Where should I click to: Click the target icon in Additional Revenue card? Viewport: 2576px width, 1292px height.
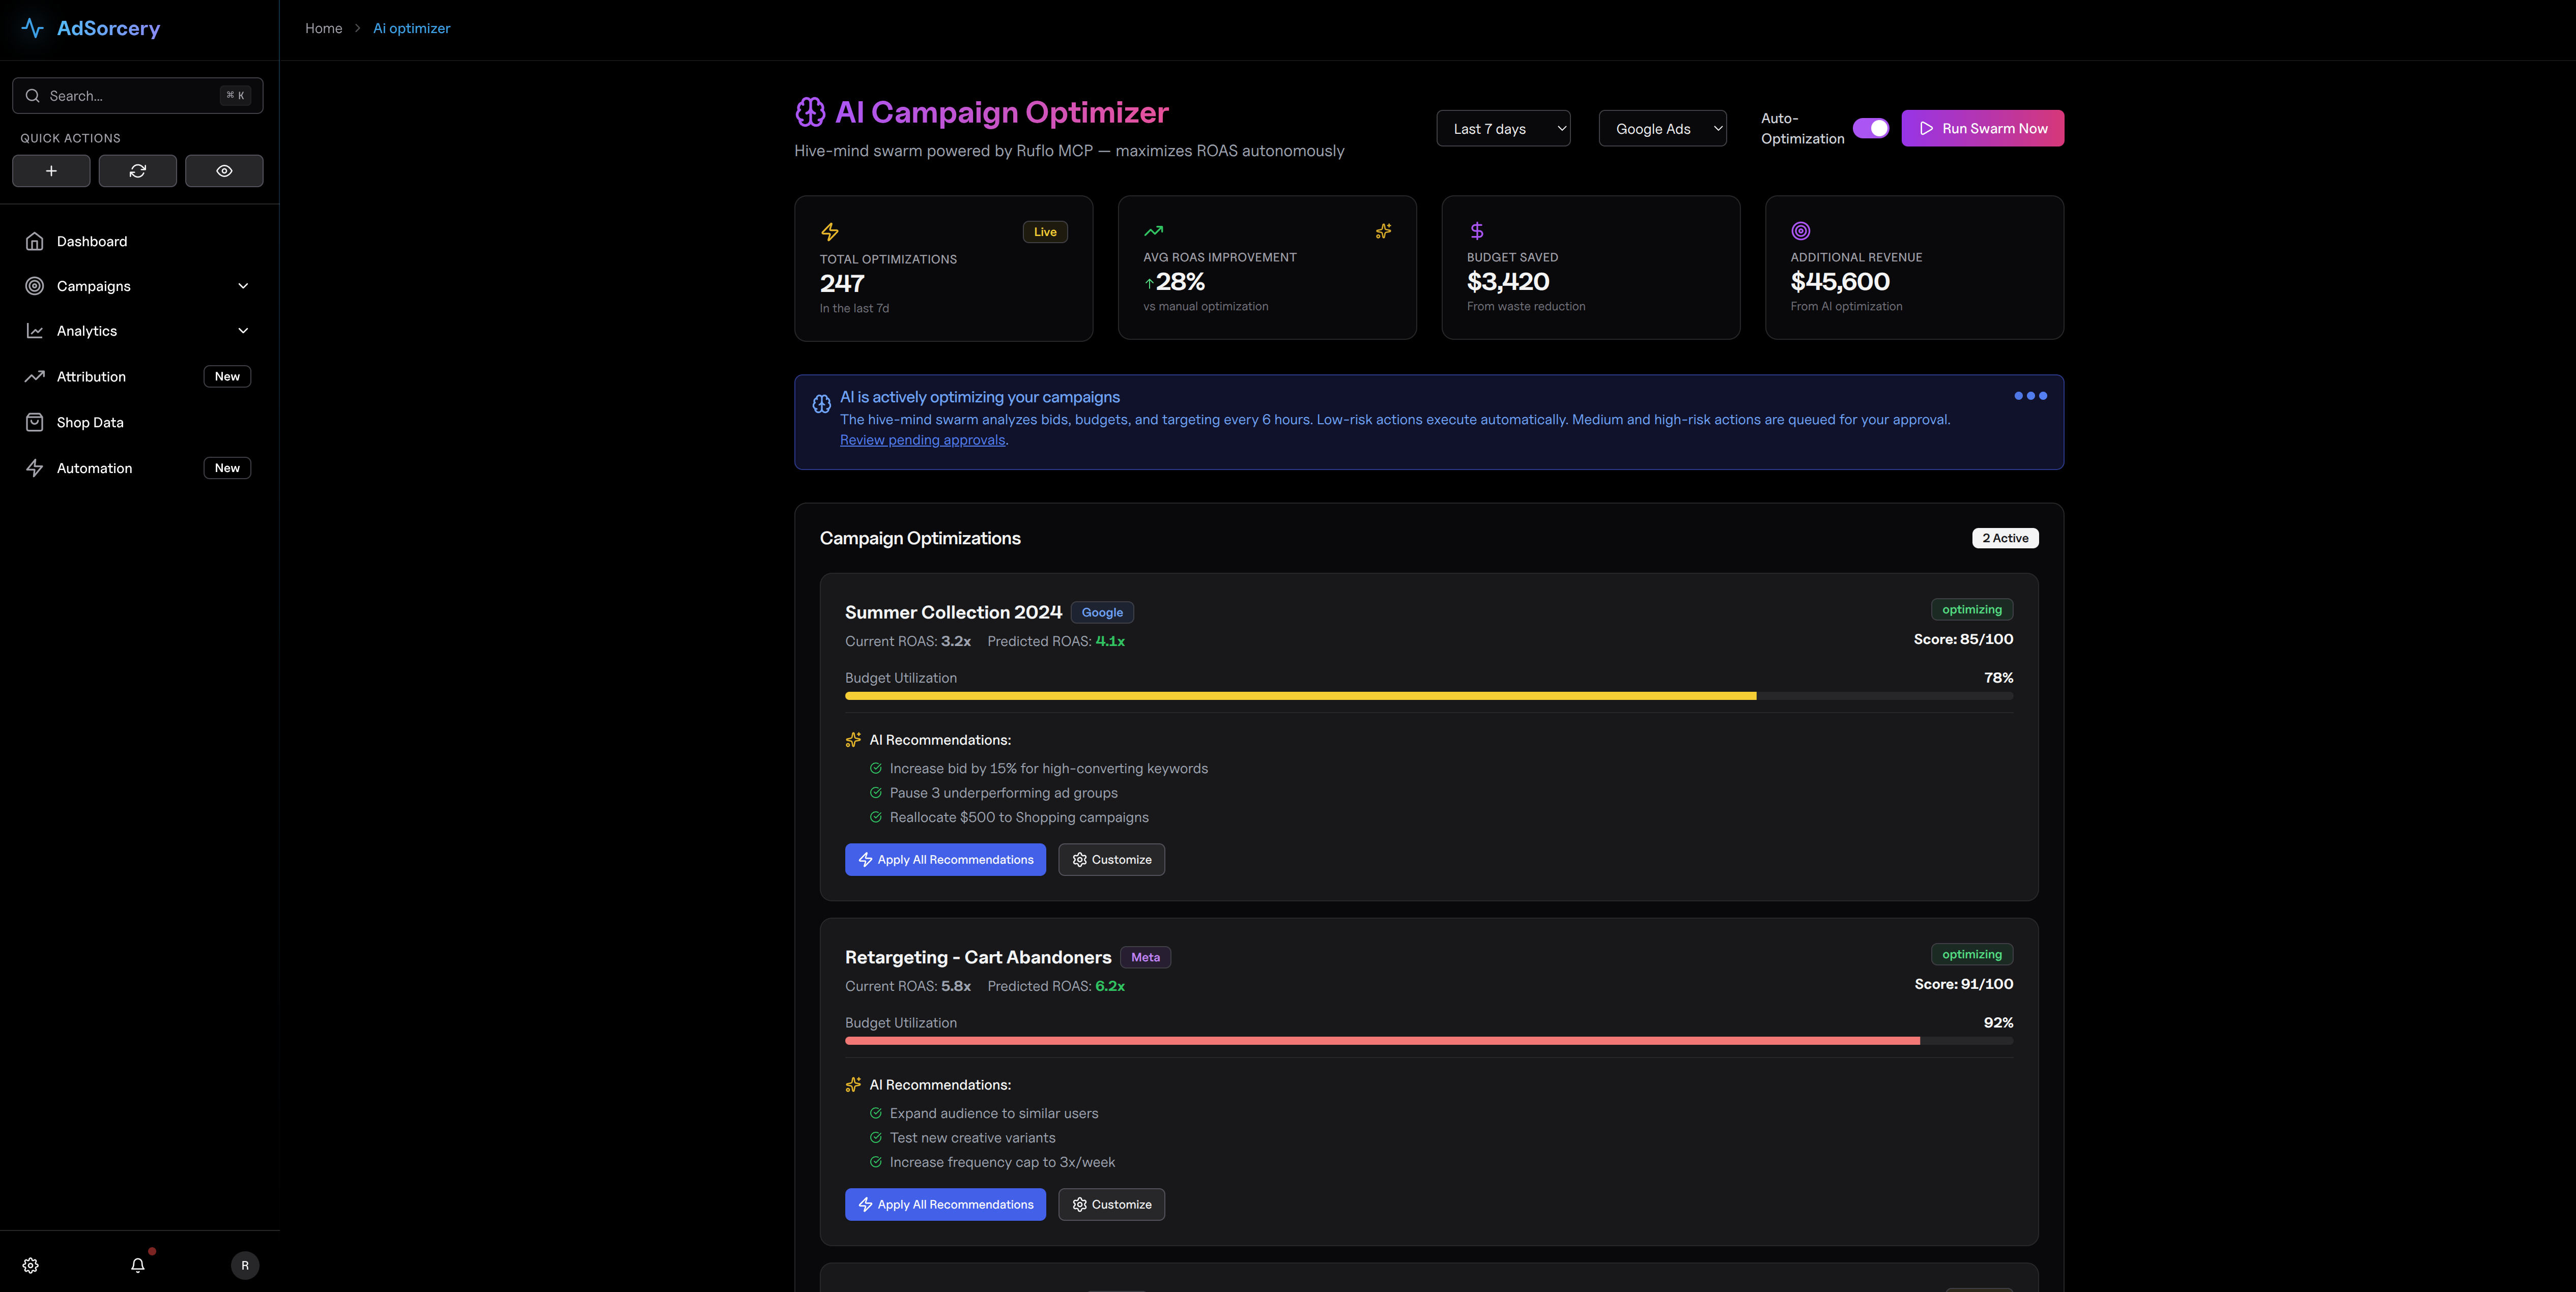(x=1800, y=231)
